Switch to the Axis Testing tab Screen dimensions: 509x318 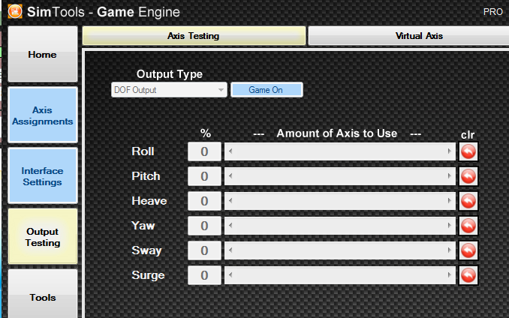[194, 35]
